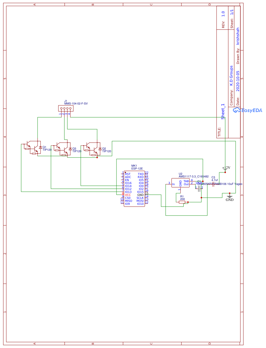This screenshot has width=266, height=348.
Task: Select the C3 capacitor symbol
Action: pyautogui.click(x=213, y=184)
